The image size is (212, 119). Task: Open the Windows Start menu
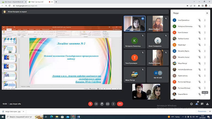[x=2, y=117]
